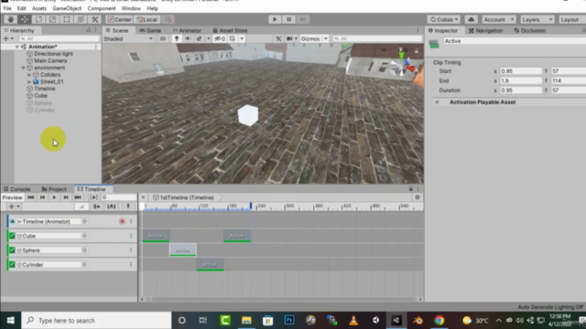This screenshot has height=329, width=586.
Task: Toggle scene lighting button
Action: pyautogui.click(x=177, y=38)
